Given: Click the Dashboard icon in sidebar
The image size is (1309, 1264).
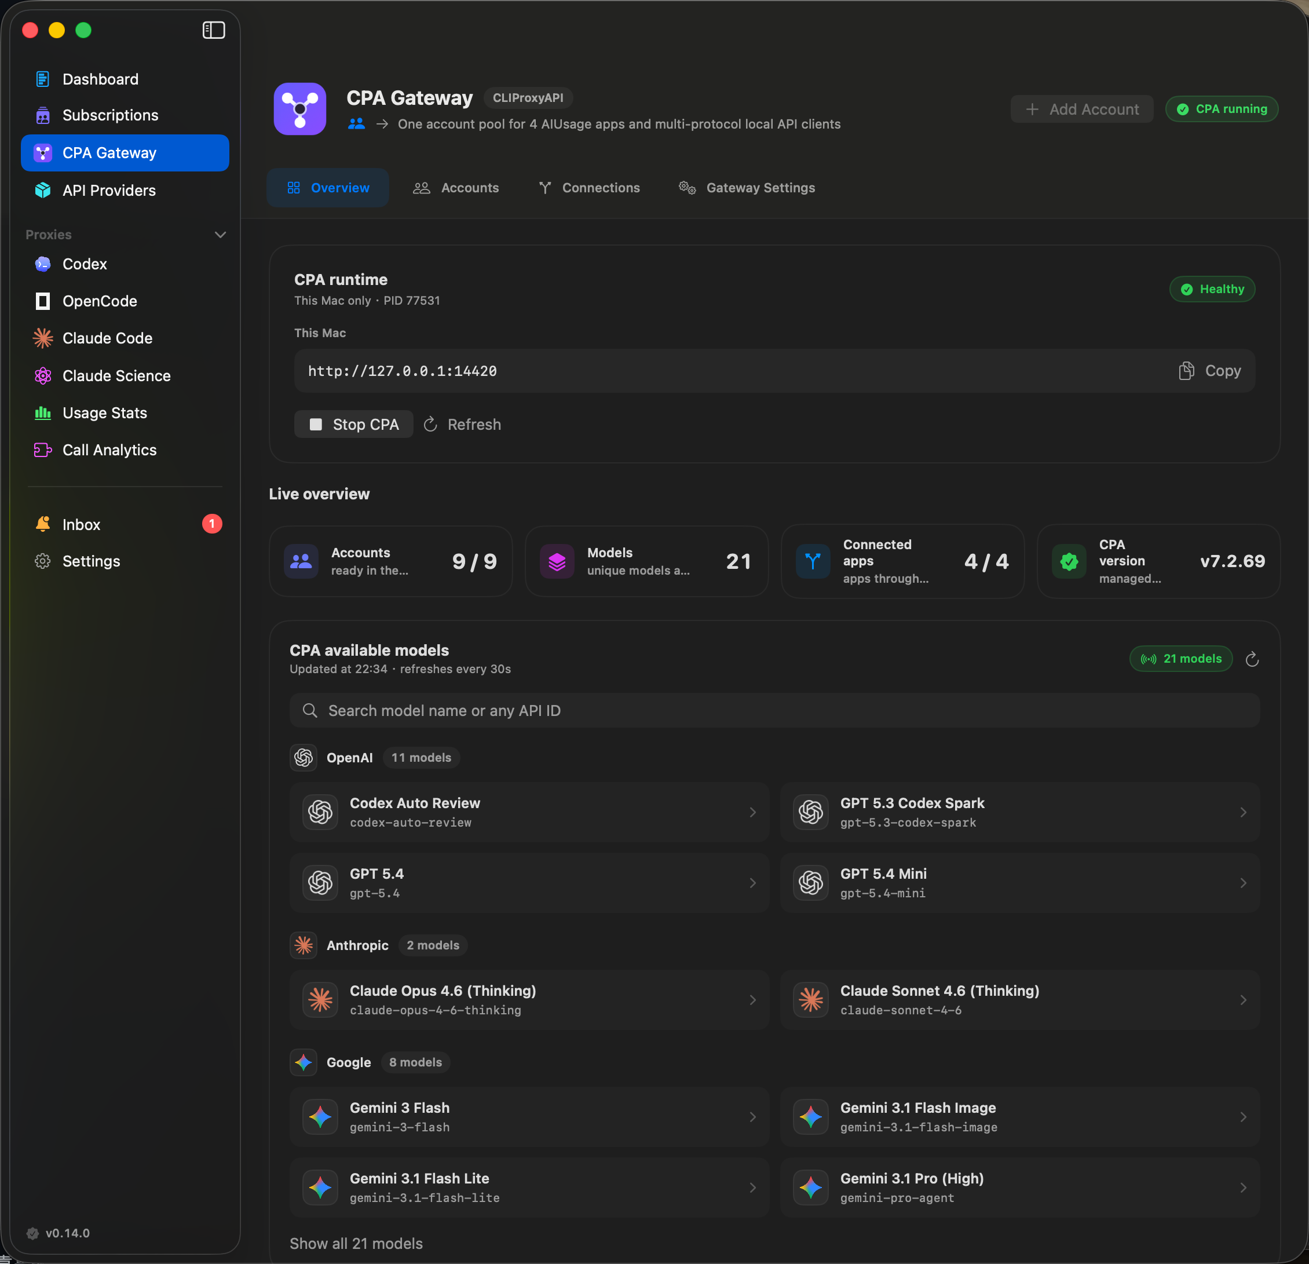Looking at the screenshot, I should coord(43,79).
